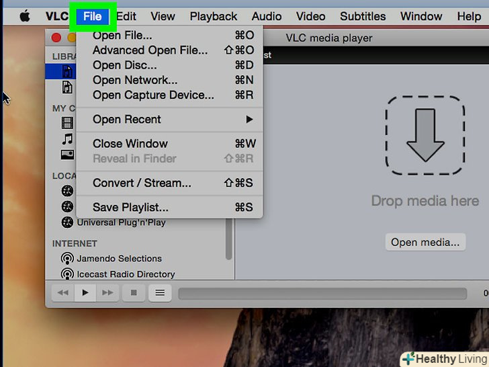Choose Open Network menu entry

click(169, 80)
